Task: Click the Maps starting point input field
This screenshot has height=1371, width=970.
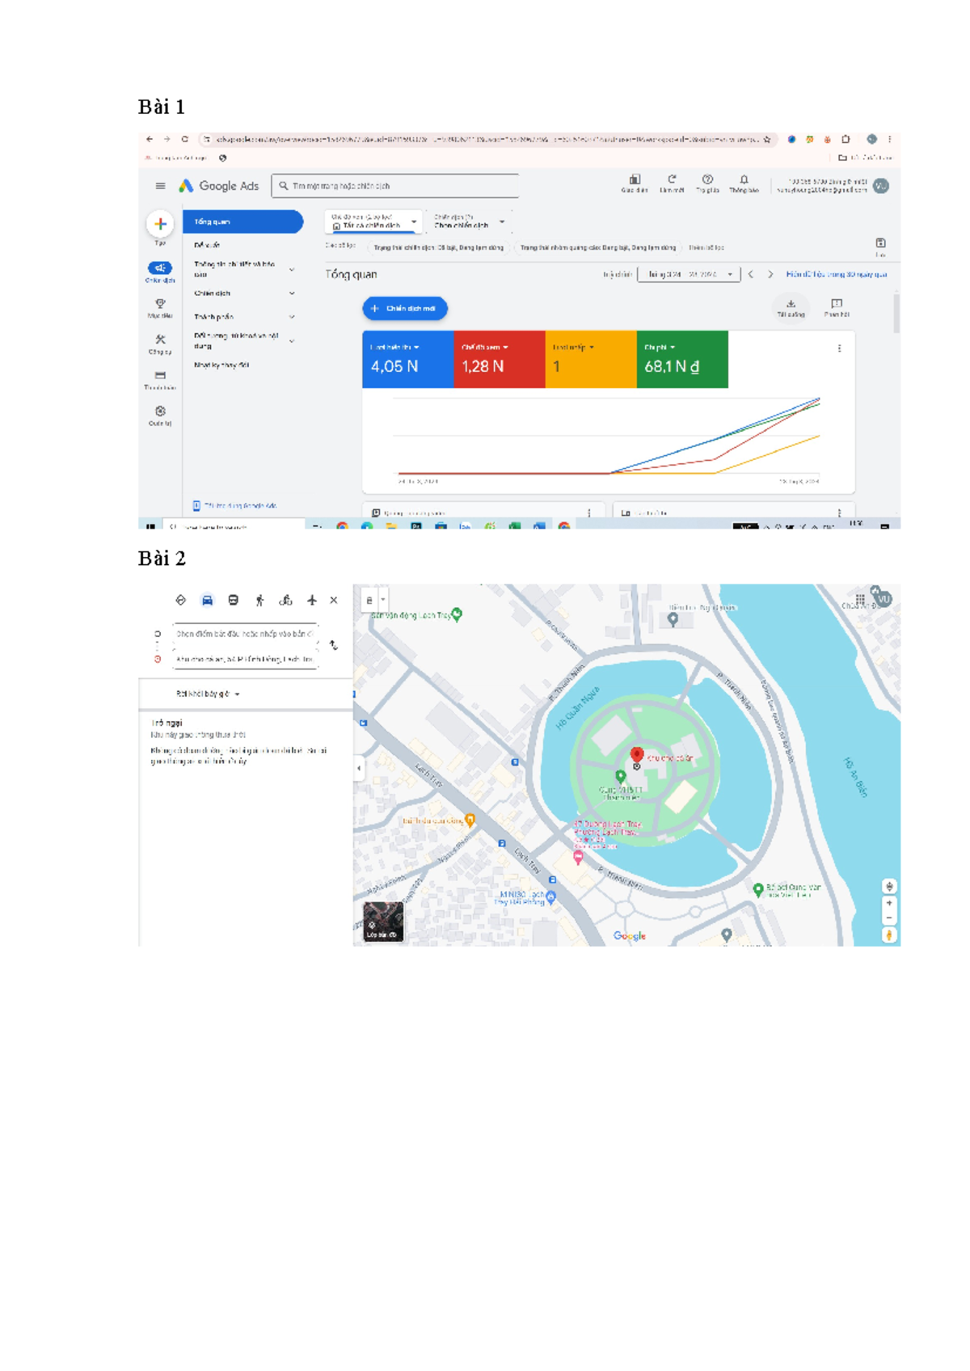Action: tap(244, 635)
